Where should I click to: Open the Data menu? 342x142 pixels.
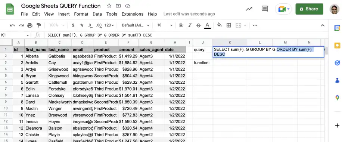point(97,14)
